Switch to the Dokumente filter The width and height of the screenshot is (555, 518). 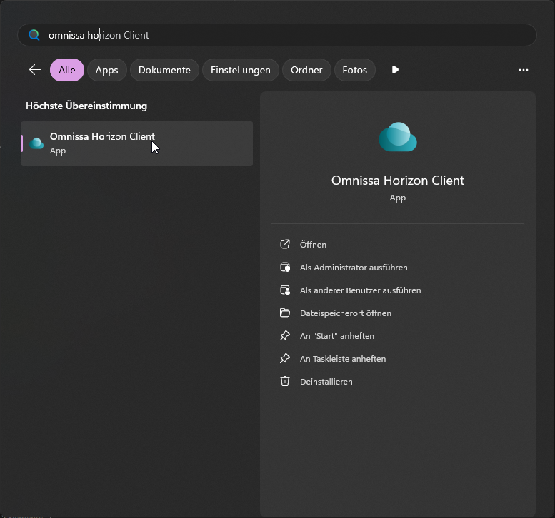(x=164, y=70)
